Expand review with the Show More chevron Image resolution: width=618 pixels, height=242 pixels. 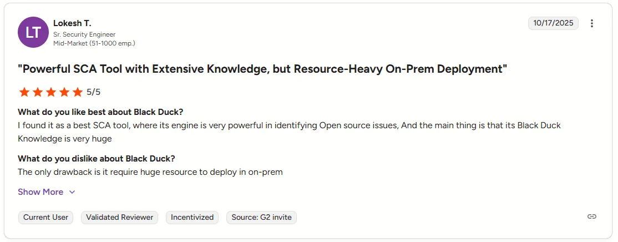click(72, 192)
